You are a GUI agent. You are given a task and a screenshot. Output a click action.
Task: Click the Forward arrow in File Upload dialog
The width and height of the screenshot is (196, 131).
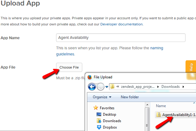pos(100,87)
